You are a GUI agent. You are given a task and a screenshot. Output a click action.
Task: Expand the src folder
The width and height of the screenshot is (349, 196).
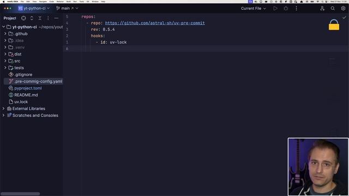[x=5, y=60]
